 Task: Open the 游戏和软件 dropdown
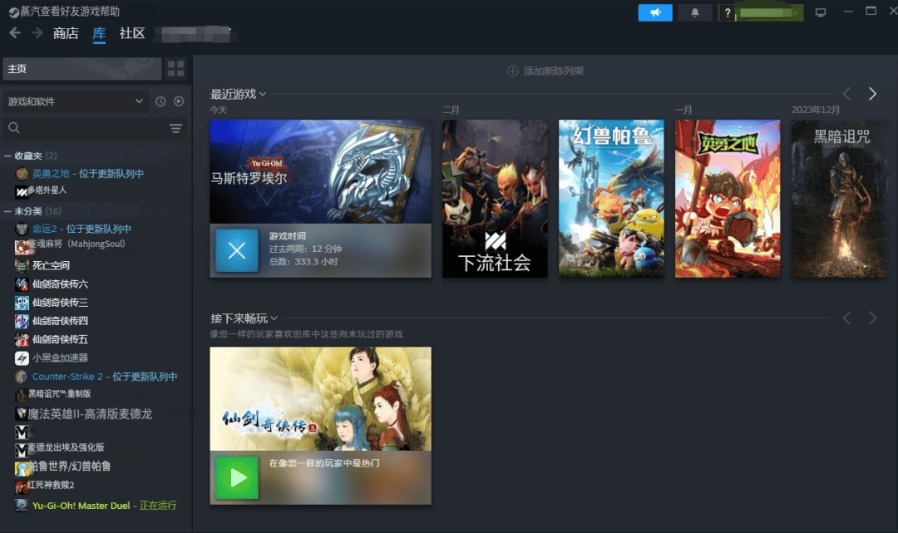click(75, 101)
